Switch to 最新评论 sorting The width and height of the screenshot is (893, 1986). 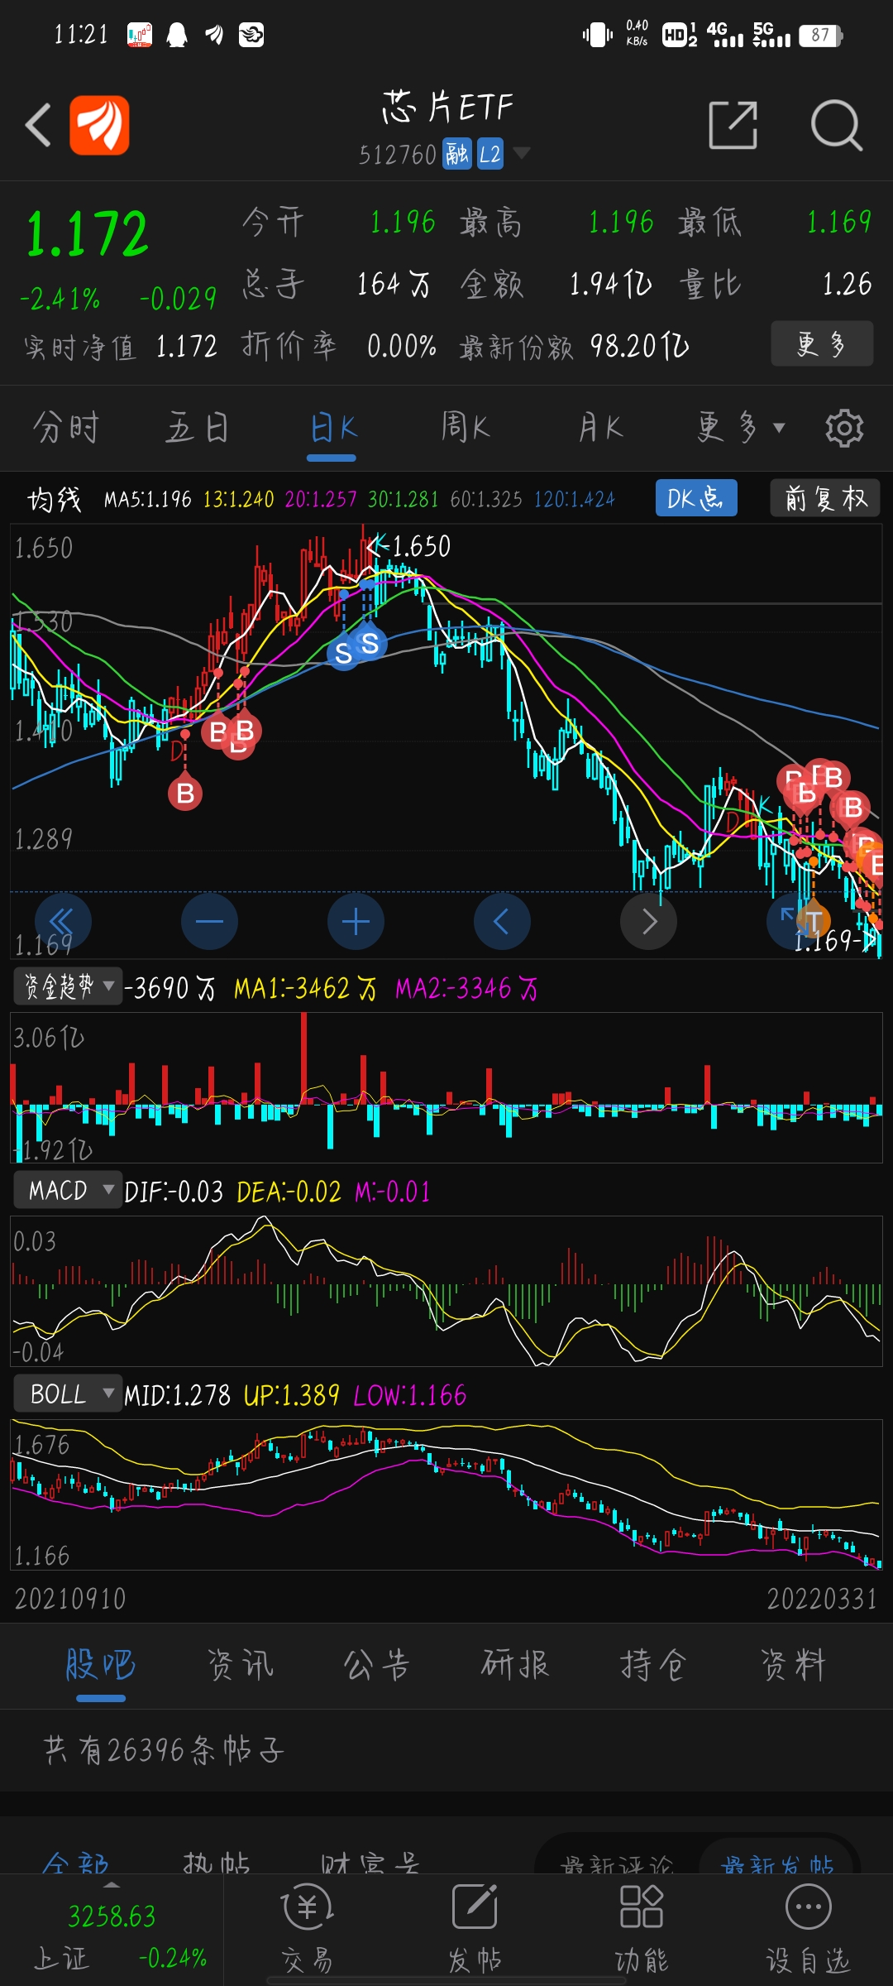coord(617,1865)
